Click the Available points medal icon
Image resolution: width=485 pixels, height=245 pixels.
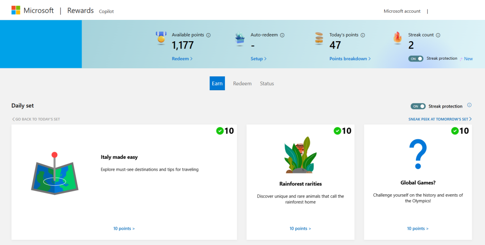161,38
